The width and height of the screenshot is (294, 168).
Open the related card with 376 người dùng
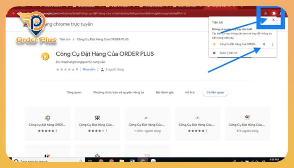click(247, 123)
